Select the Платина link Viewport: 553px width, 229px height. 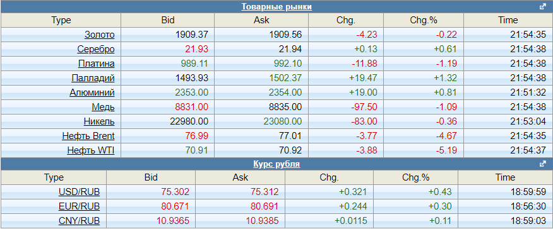tap(97, 64)
